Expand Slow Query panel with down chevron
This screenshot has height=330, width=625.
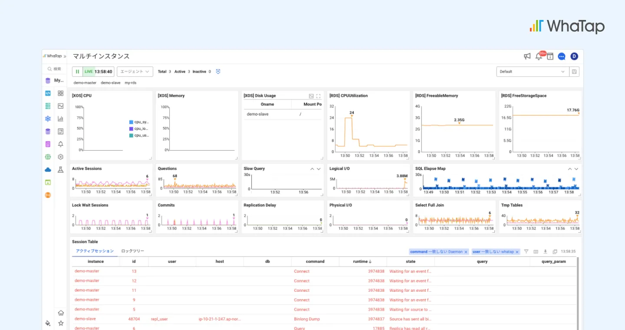[319, 169]
